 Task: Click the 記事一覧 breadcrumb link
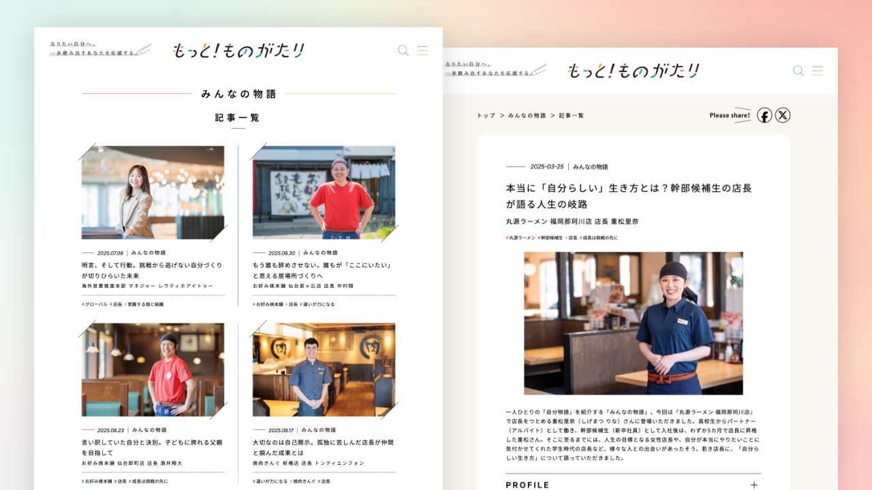pos(572,116)
